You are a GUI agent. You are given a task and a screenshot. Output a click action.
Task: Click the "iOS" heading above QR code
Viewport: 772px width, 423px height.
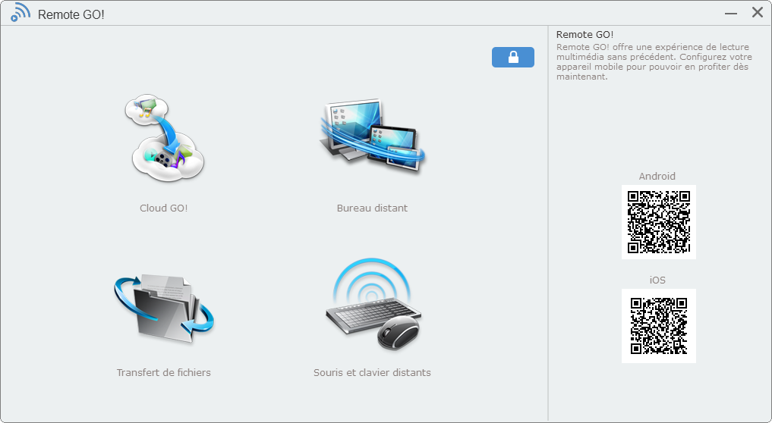coord(657,280)
